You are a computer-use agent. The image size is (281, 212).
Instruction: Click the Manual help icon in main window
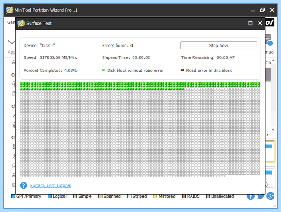click(x=270, y=43)
